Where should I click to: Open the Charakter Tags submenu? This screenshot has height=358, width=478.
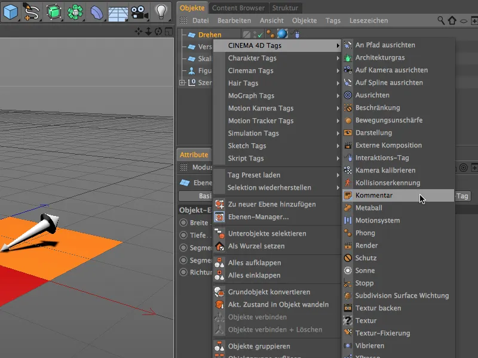pyautogui.click(x=277, y=58)
